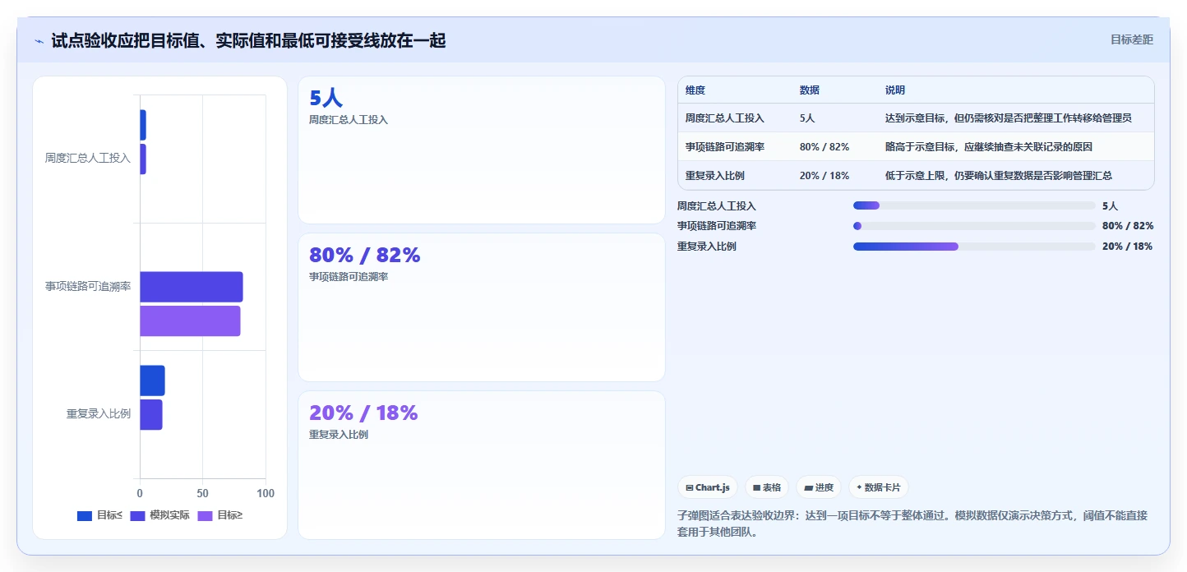Image resolution: width=1187 pixels, height=572 pixels.
Task: Click the 事项链路可追溯率 progress row label
Action: coord(717,226)
